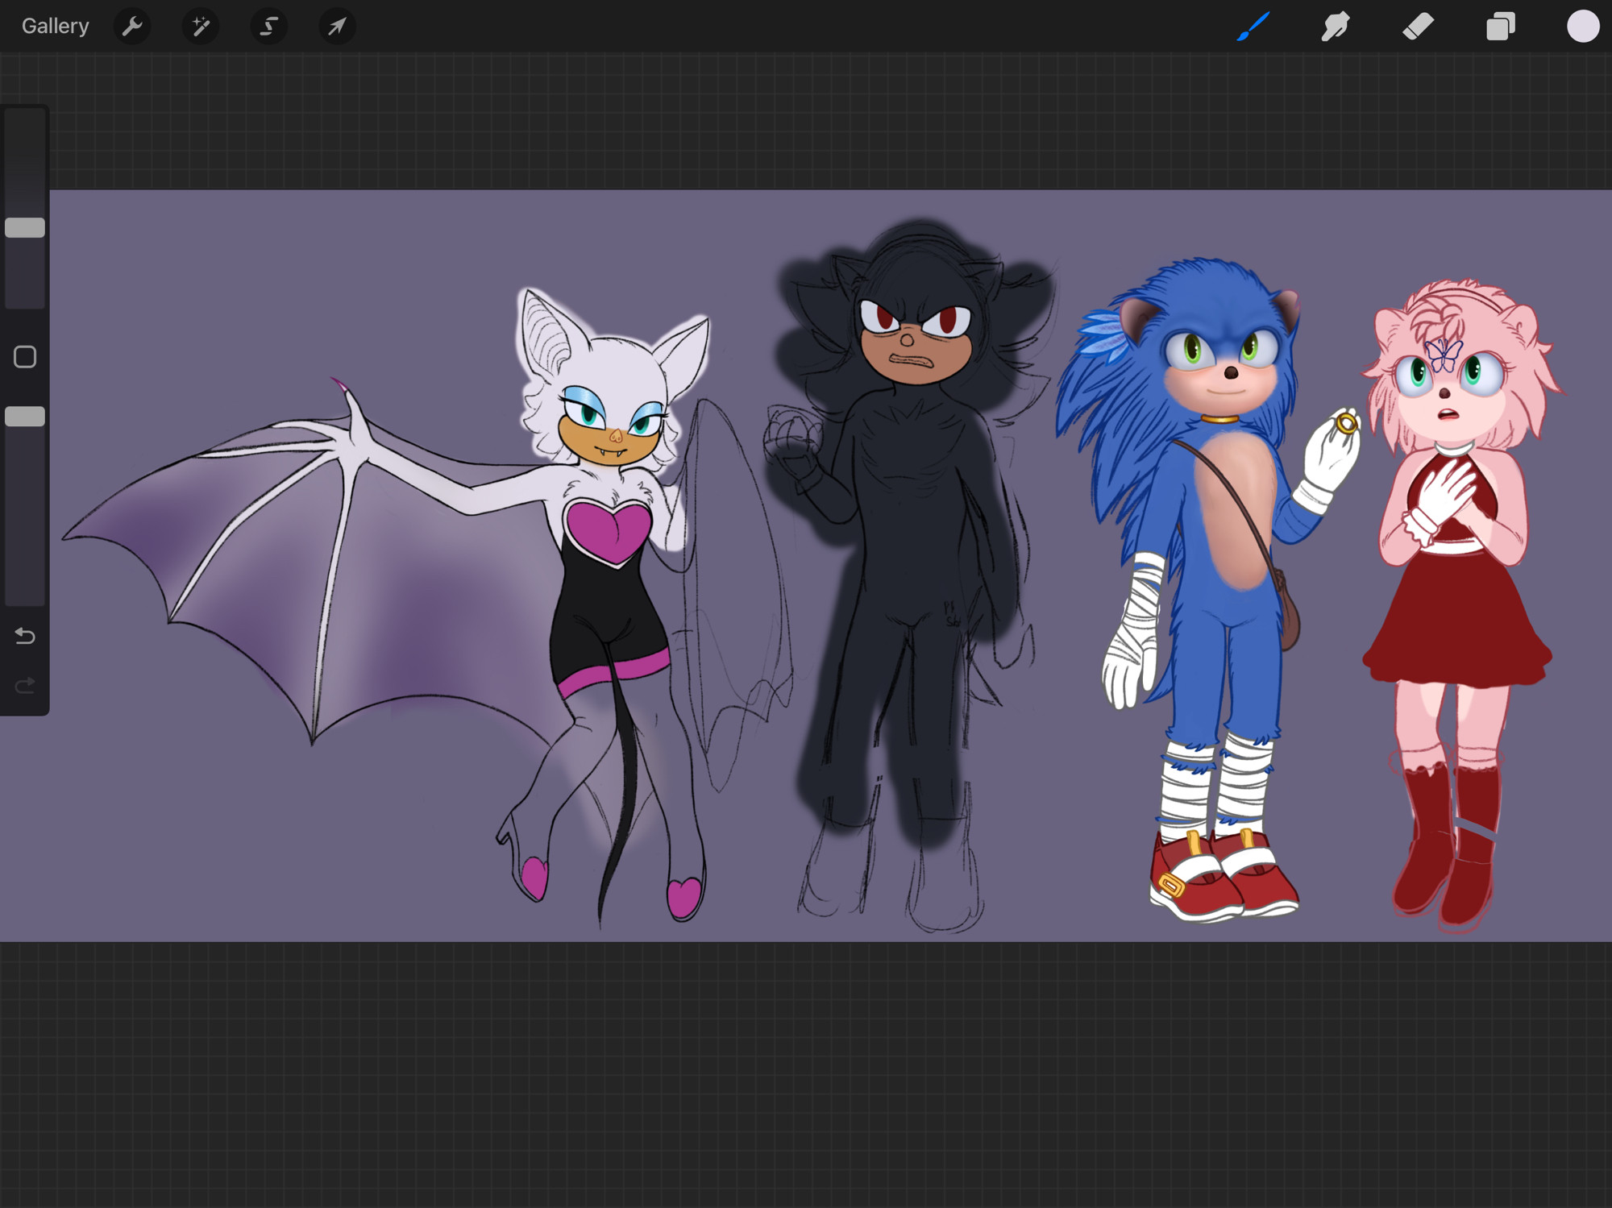This screenshot has height=1208, width=1612.
Task: Open the active color picker circle
Action: click(x=1583, y=26)
